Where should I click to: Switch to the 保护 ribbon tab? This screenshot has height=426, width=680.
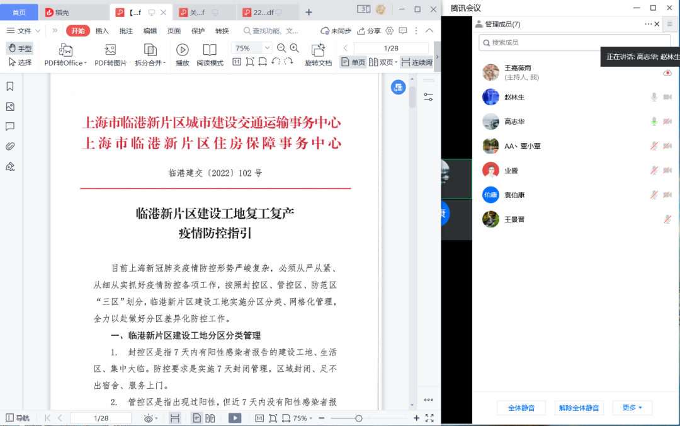coord(198,31)
